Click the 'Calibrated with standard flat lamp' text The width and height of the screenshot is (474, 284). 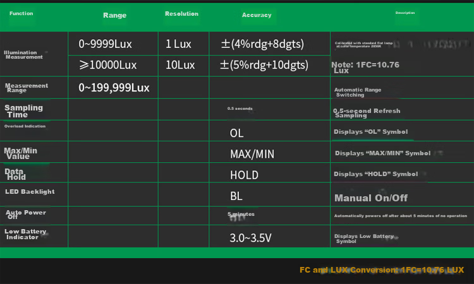tap(363, 43)
